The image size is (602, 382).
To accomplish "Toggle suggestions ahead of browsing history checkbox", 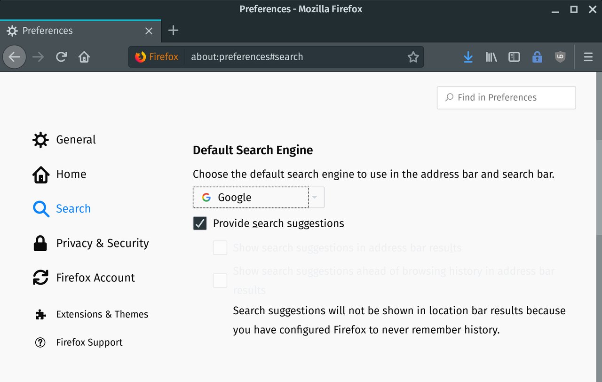I will pos(220,280).
